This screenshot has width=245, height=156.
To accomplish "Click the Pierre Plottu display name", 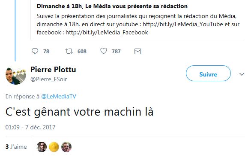I will pyautogui.click(x=53, y=70).
